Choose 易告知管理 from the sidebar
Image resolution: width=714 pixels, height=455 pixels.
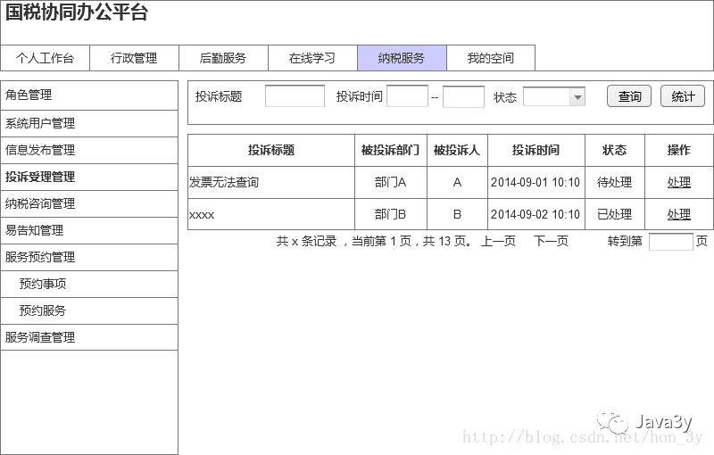tap(89, 231)
